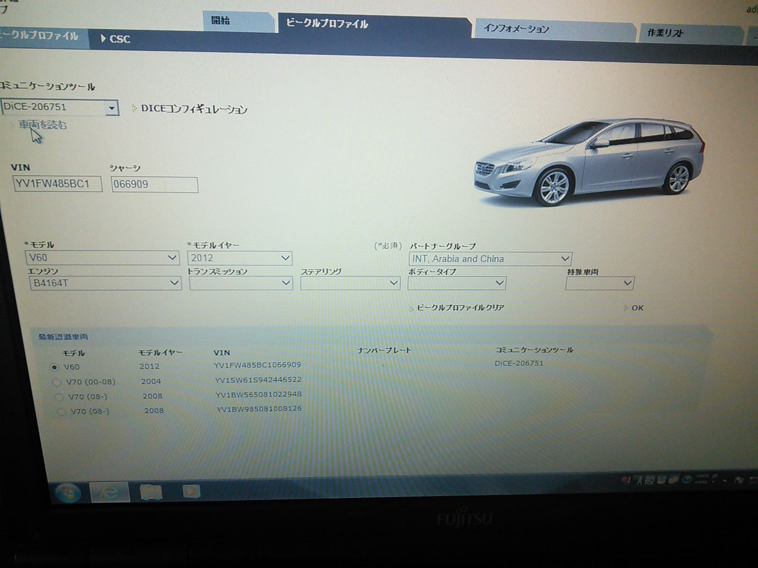Image resolution: width=758 pixels, height=568 pixels.
Task: Select radio for VIN YV1BW985081008126
Action: (61, 412)
